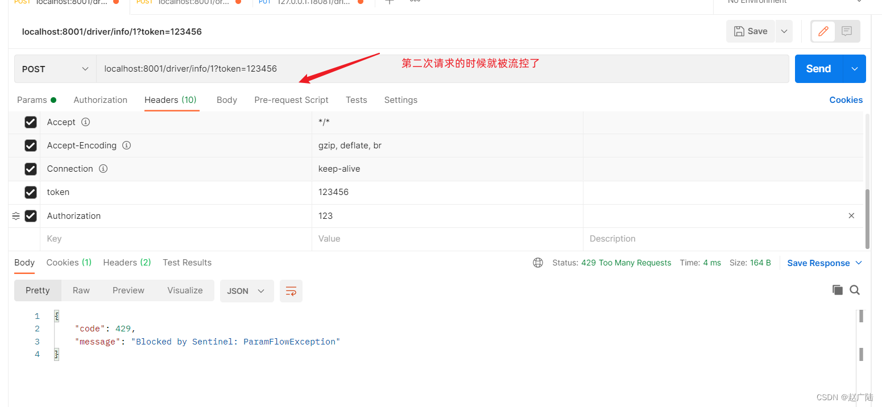Click the Time: 4 ms indicator
Screen dimensions: 882x407
click(700, 263)
